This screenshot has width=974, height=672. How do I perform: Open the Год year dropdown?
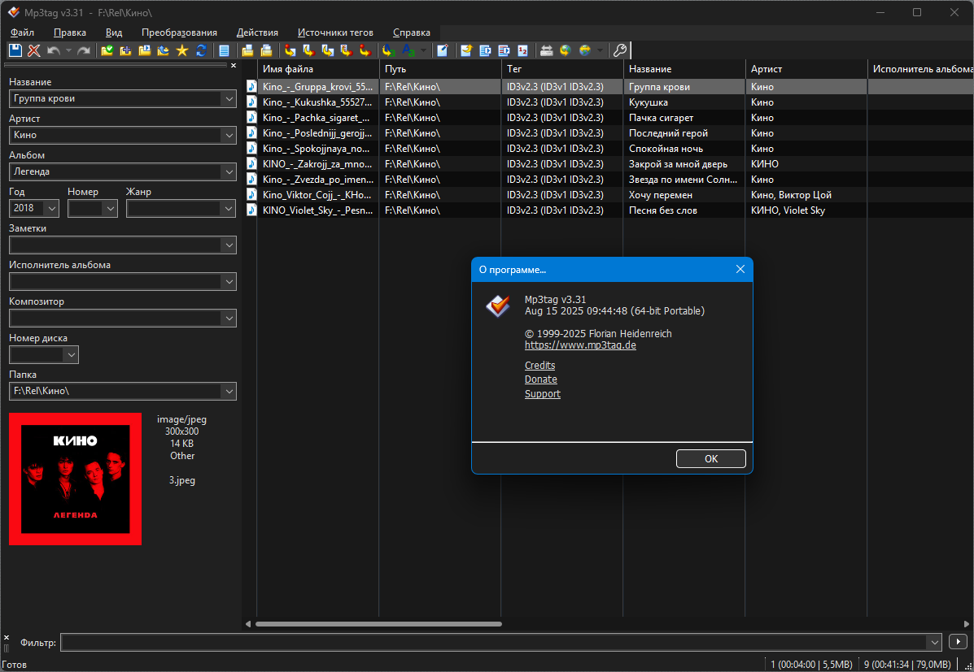point(52,209)
